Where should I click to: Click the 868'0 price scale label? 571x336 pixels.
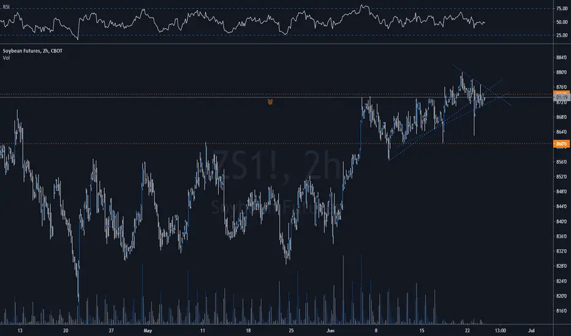(562, 117)
